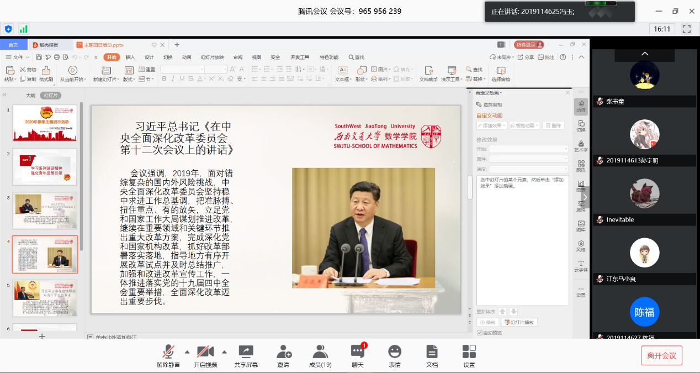Image resolution: width=700 pixels, height=373 pixels.
Task: Toggle fullscreen mode next to timer
Action: (x=687, y=29)
